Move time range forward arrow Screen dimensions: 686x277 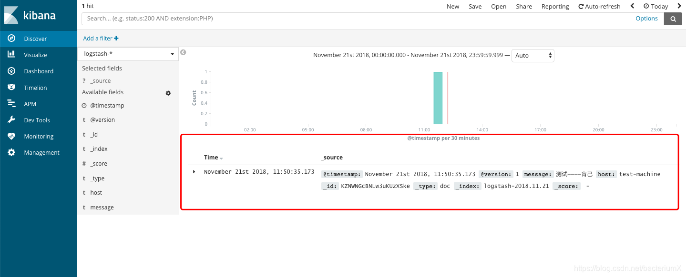[x=679, y=6]
